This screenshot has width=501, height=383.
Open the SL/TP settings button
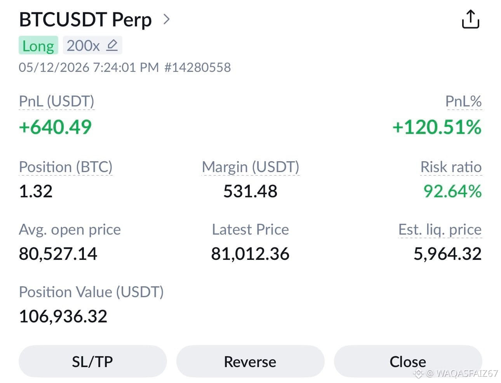92,361
